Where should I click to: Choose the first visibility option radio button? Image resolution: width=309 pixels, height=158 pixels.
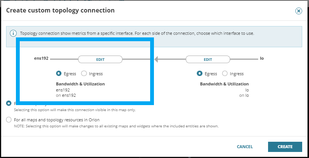[9, 103]
